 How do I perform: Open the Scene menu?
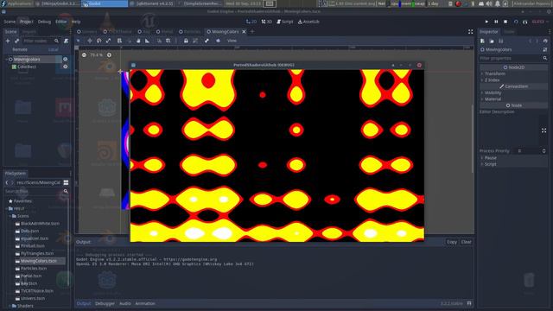[10, 22]
